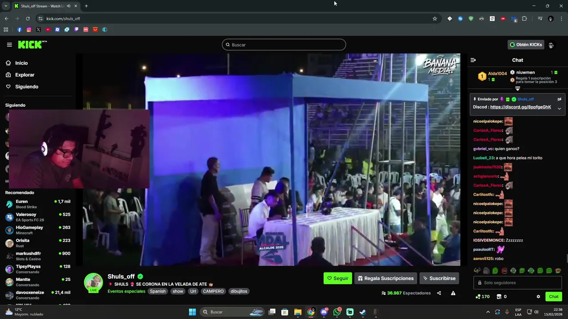Click the Solo seguidores chat input
Viewport: 568px width, 319px height.
tap(517, 283)
